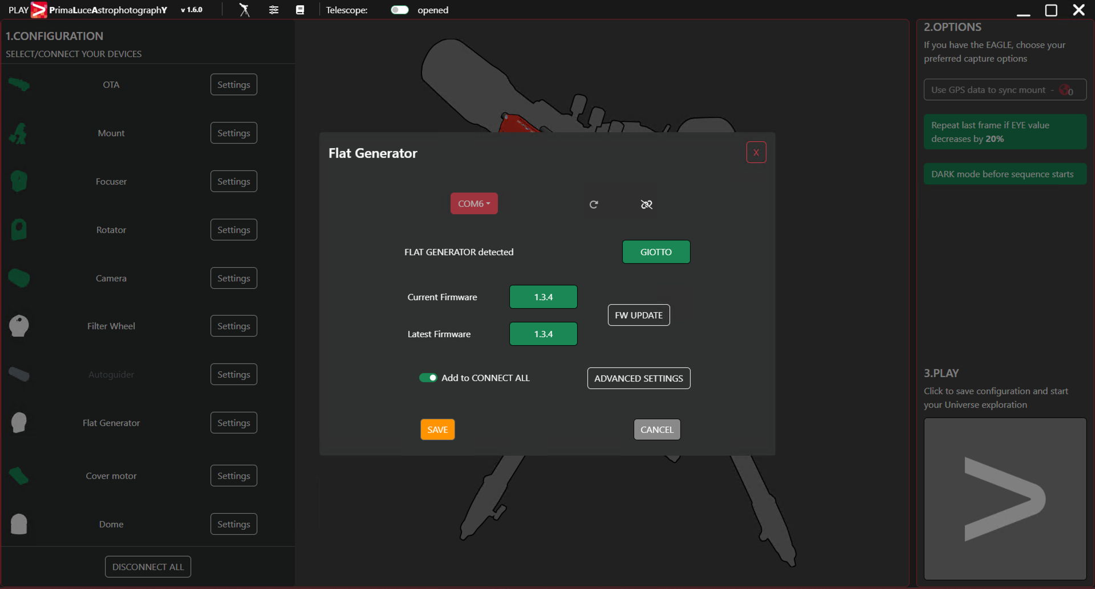Click the Filter Wheel device icon
The image size is (1095, 589).
(x=19, y=326)
